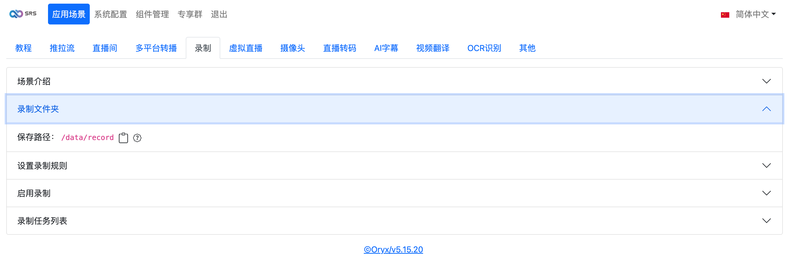The width and height of the screenshot is (788, 267).
Task: Open the 简体中文 language dropdown
Action: 756,14
